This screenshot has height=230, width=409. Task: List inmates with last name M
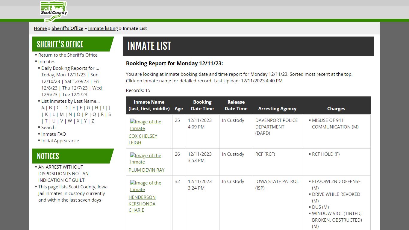point(62,114)
